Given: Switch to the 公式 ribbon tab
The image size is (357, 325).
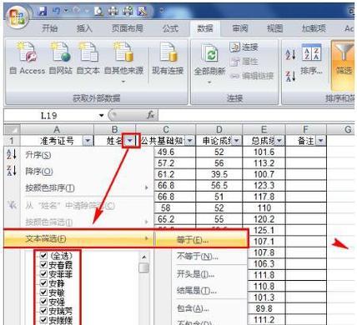Looking at the screenshot, I should [x=170, y=28].
